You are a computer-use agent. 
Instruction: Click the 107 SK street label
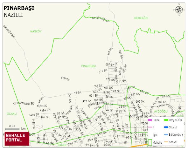click(x=122, y=143)
